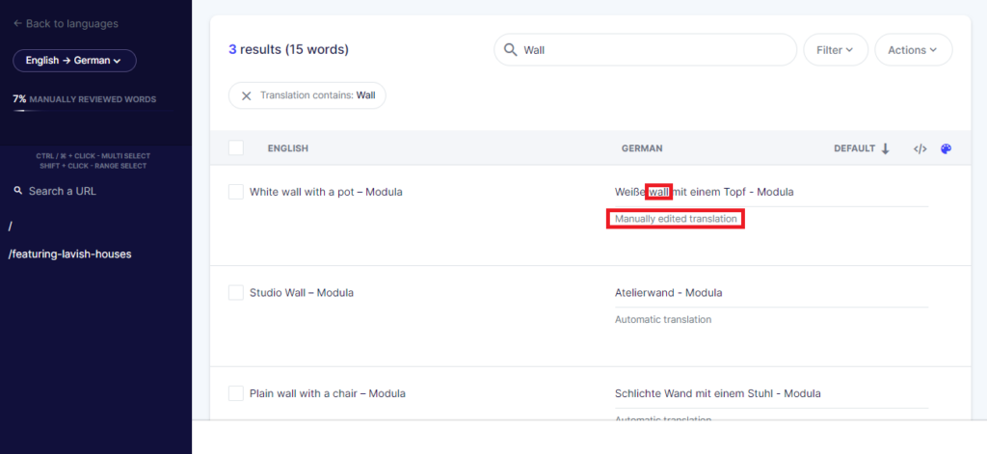Click the 'Weiße wall mit einem Topf' translation
The image size is (987, 454).
(x=704, y=192)
